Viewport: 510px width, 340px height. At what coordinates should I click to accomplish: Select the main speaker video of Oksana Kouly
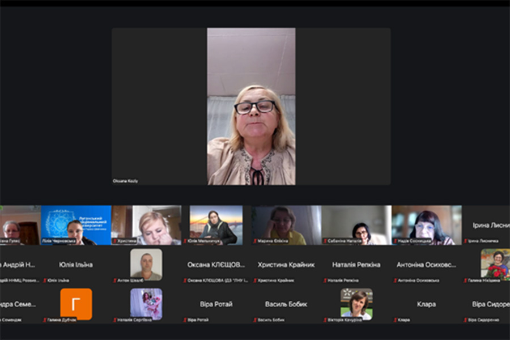pyautogui.click(x=251, y=107)
